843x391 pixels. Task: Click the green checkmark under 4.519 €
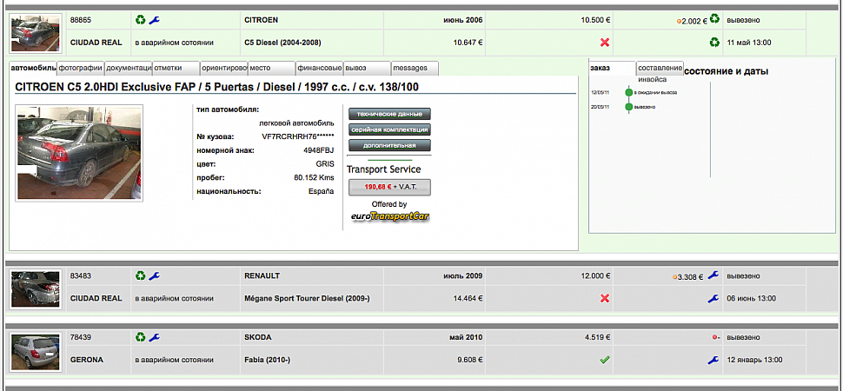pyautogui.click(x=605, y=360)
